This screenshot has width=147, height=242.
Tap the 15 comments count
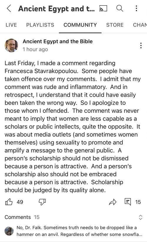pos(138,202)
